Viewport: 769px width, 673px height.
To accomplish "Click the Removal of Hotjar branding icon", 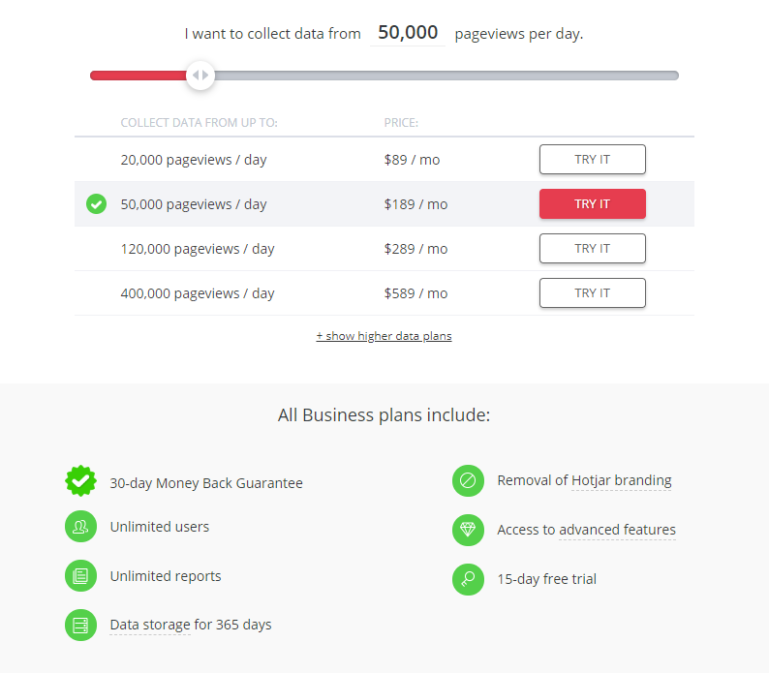I will [468, 480].
